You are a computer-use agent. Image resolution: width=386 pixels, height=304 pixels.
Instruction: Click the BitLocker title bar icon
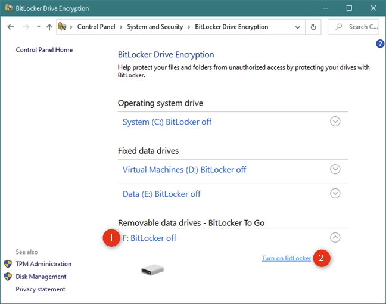pyautogui.click(x=8, y=8)
